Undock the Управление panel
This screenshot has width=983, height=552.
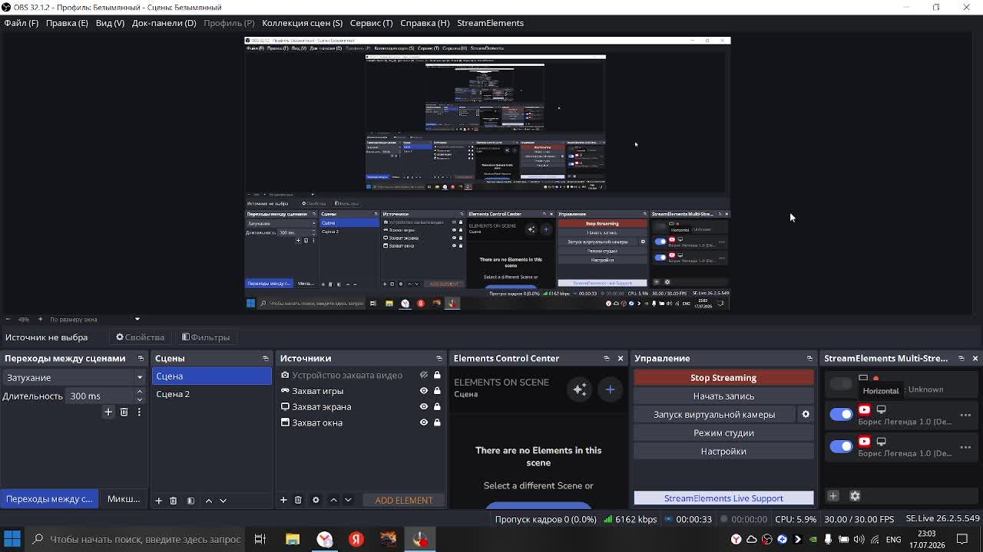[x=809, y=358]
